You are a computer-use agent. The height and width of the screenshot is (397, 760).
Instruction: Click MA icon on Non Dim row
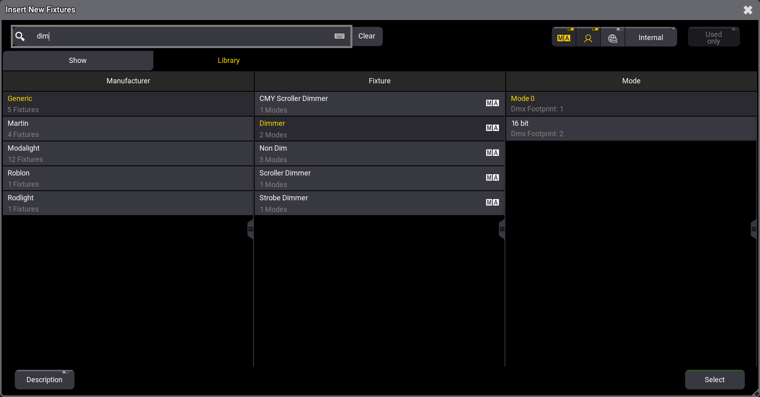492,153
